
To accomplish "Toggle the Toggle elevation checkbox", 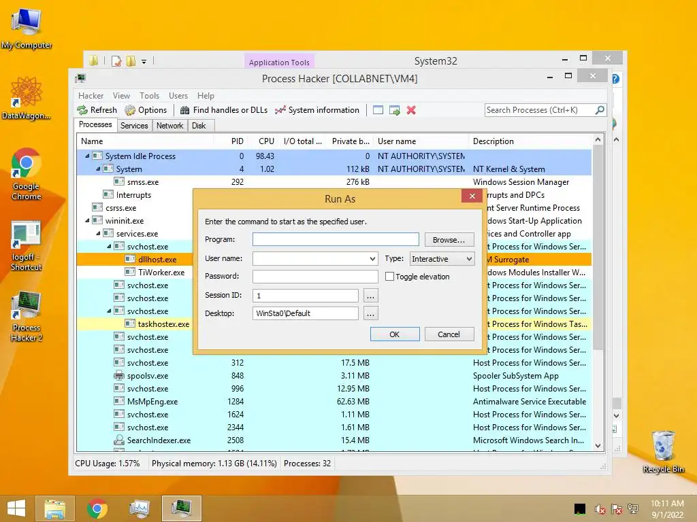I will [389, 276].
